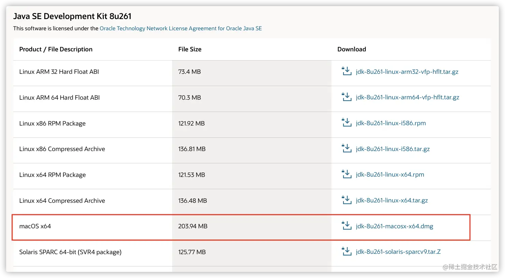Click the jdk-8u261-macosx-x64.dmg link
This screenshot has width=505, height=278.
click(395, 226)
